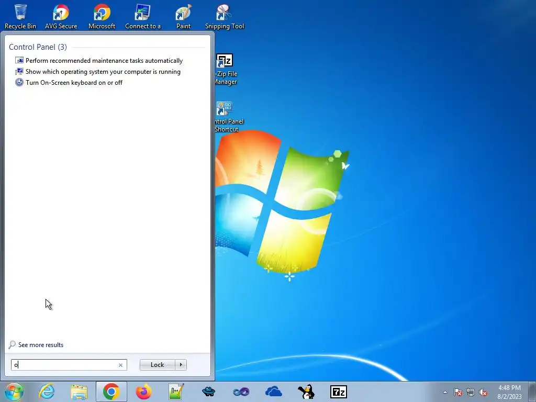
Task: Click See more results
Action: point(41,345)
